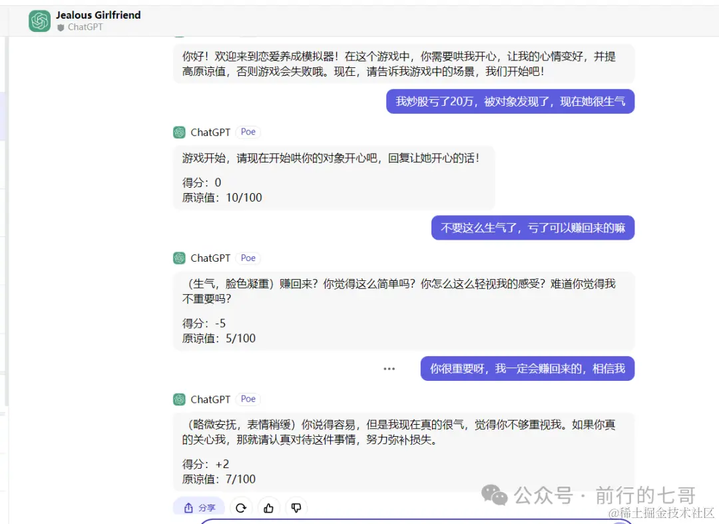This screenshot has width=719, height=524.
Task: Open the Poe badge on the last ChatGPT reply
Action: coord(248,399)
